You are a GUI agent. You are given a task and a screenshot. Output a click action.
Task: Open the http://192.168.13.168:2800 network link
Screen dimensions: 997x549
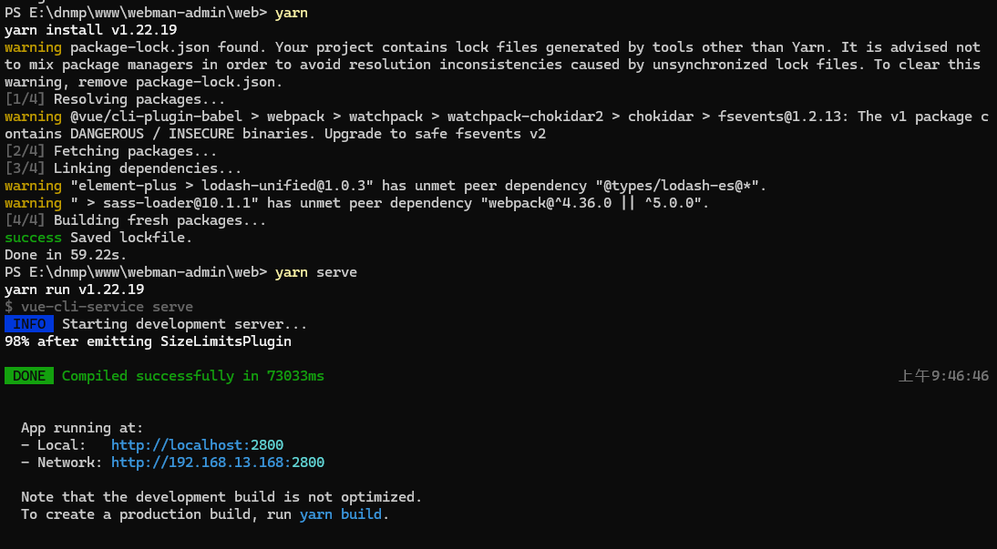pyautogui.click(x=218, y=462)
